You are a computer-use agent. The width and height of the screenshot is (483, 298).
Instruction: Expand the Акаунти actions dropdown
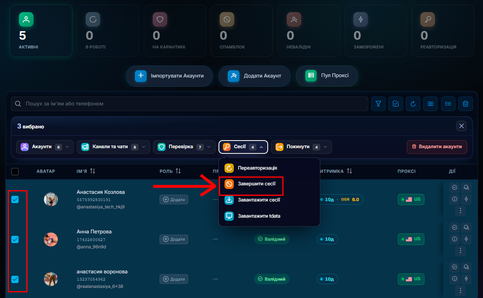pos(45,147)
